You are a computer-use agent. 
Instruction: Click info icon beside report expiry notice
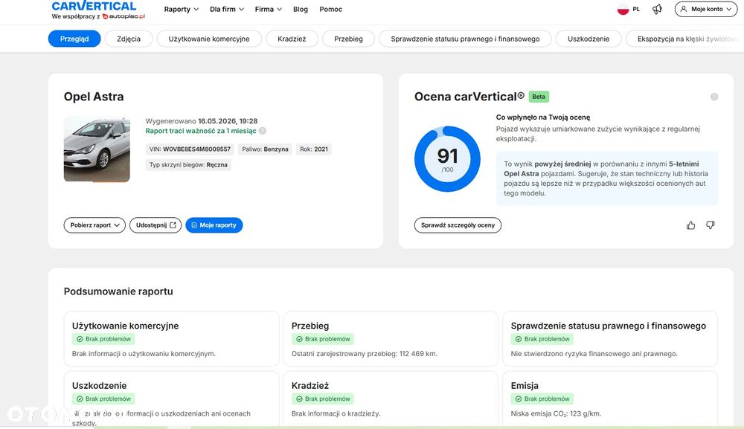(263, 131)
